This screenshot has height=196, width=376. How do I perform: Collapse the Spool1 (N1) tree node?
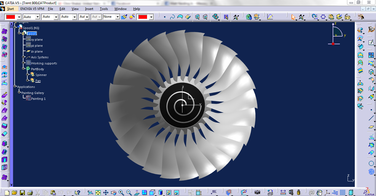click(x=15, y=27)
